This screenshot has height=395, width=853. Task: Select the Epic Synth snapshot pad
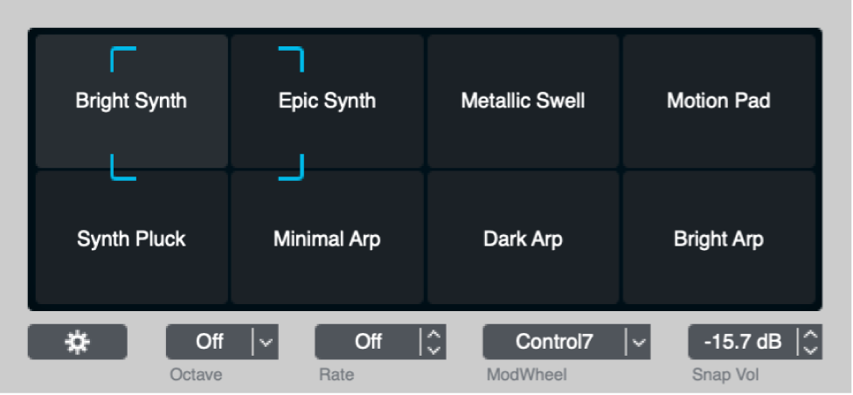click(327, 101)
